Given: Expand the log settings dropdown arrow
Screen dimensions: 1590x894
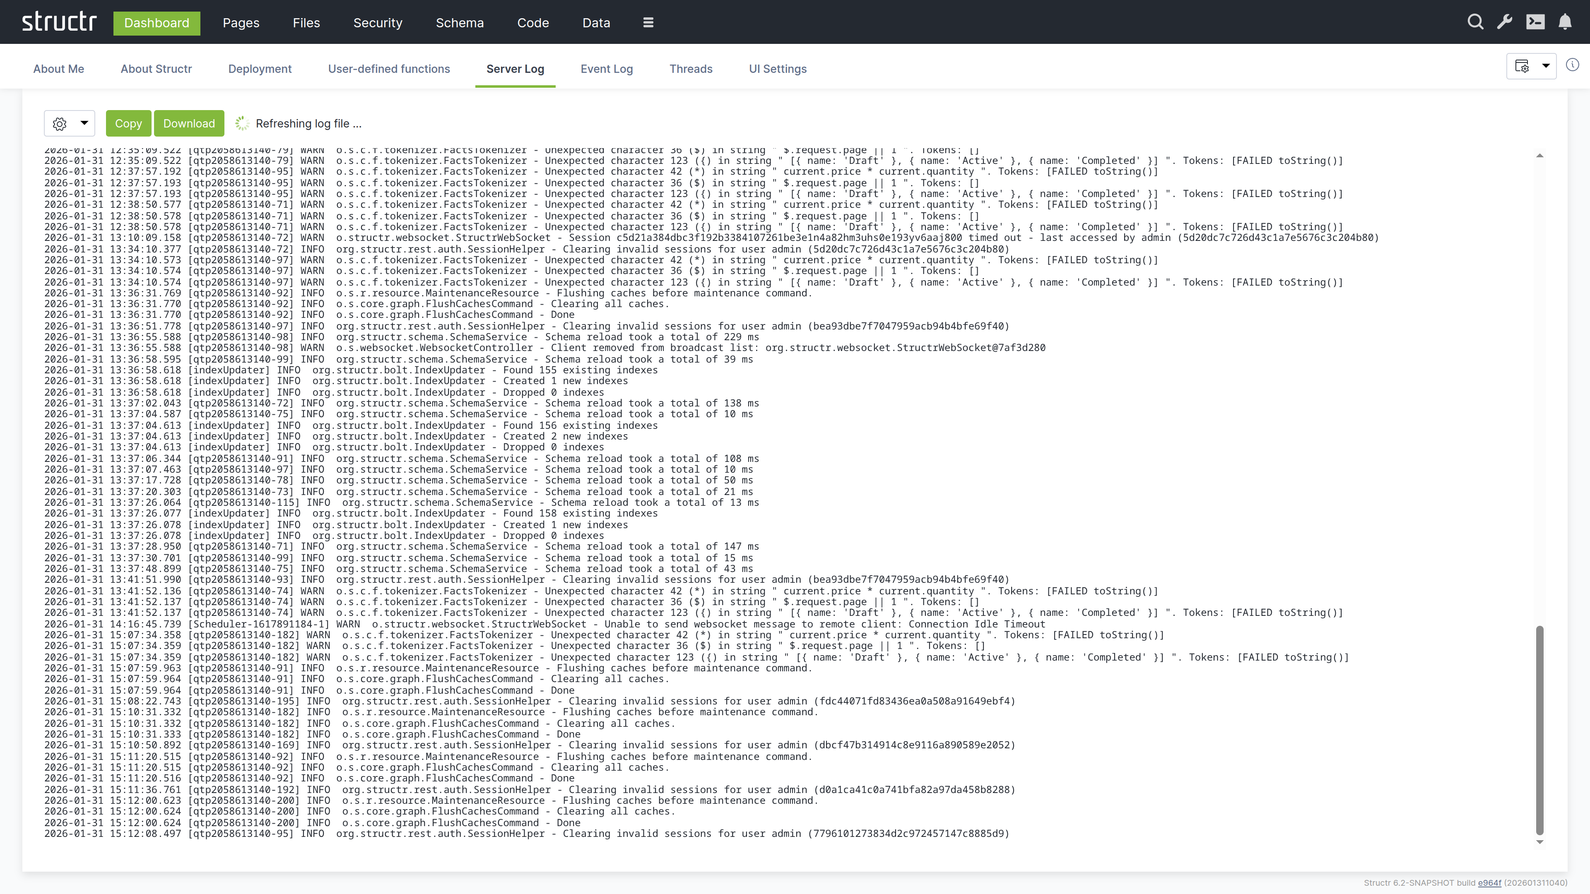Looking at the screenshot, I should [84, 123].
